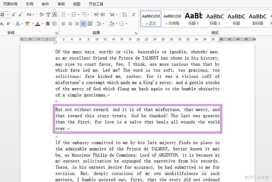Image resolution: width=272 pixels, height=182 pixels.
Task: Open font size dropdown
Action: [8, 15]
